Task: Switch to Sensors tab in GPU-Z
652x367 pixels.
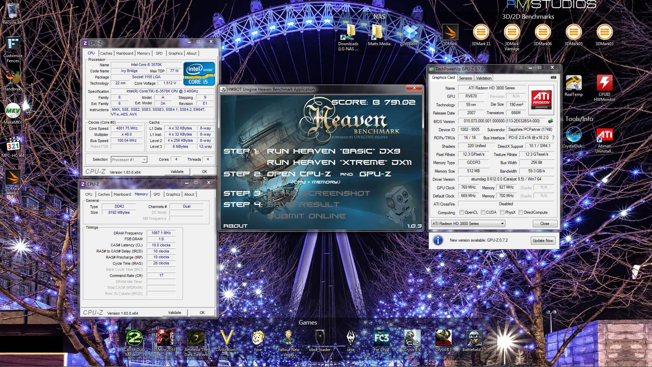Action: 465,78
